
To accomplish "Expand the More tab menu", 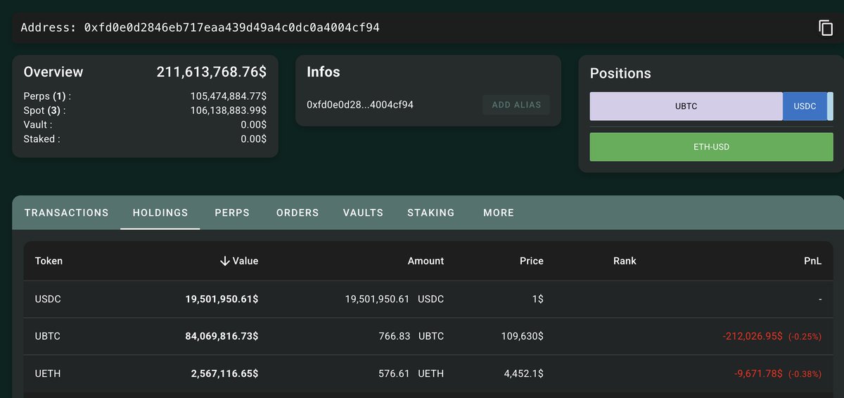I will coord(499,212).
